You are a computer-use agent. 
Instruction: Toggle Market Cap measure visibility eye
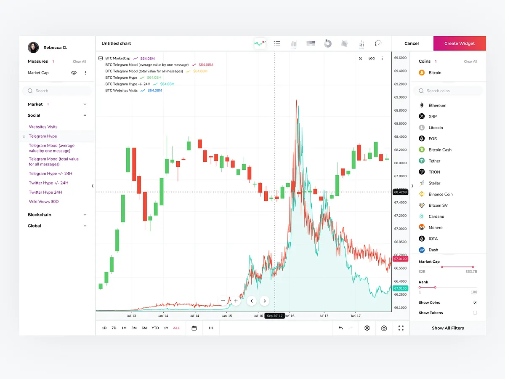click(x=74, y=72)
